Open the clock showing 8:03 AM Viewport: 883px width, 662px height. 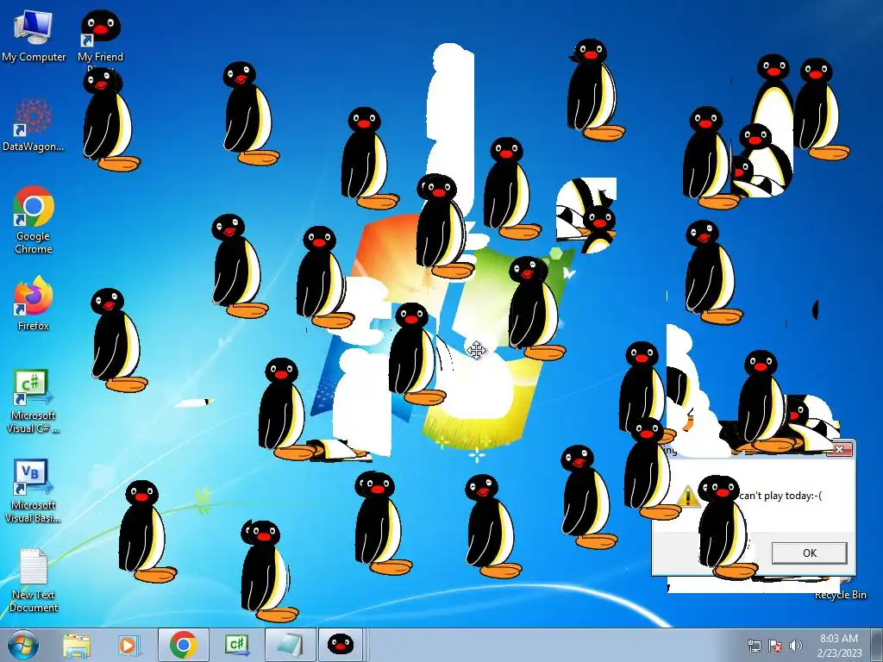point(838,646)
